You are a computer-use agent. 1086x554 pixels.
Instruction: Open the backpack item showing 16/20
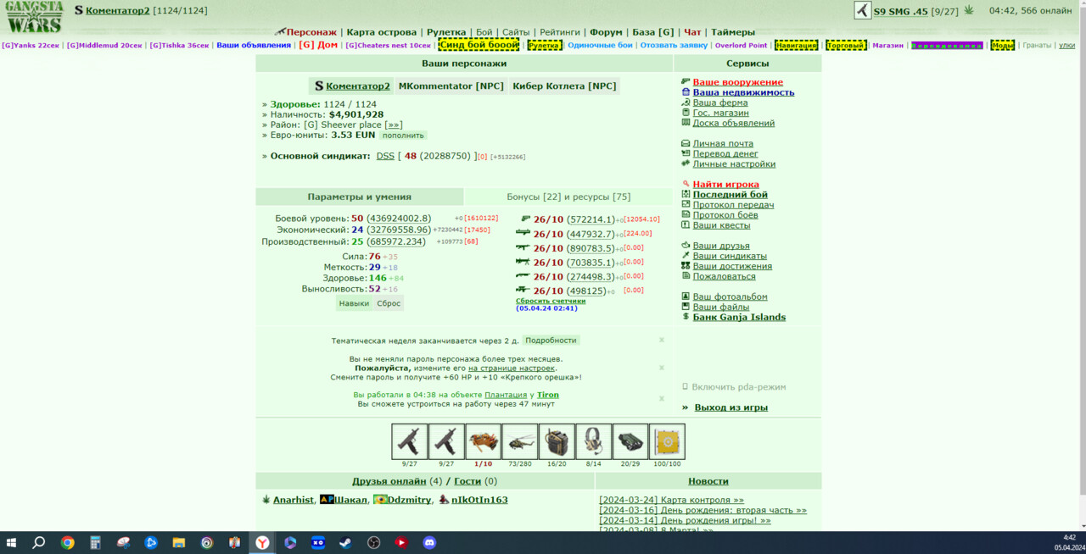(x=557, y=441)
